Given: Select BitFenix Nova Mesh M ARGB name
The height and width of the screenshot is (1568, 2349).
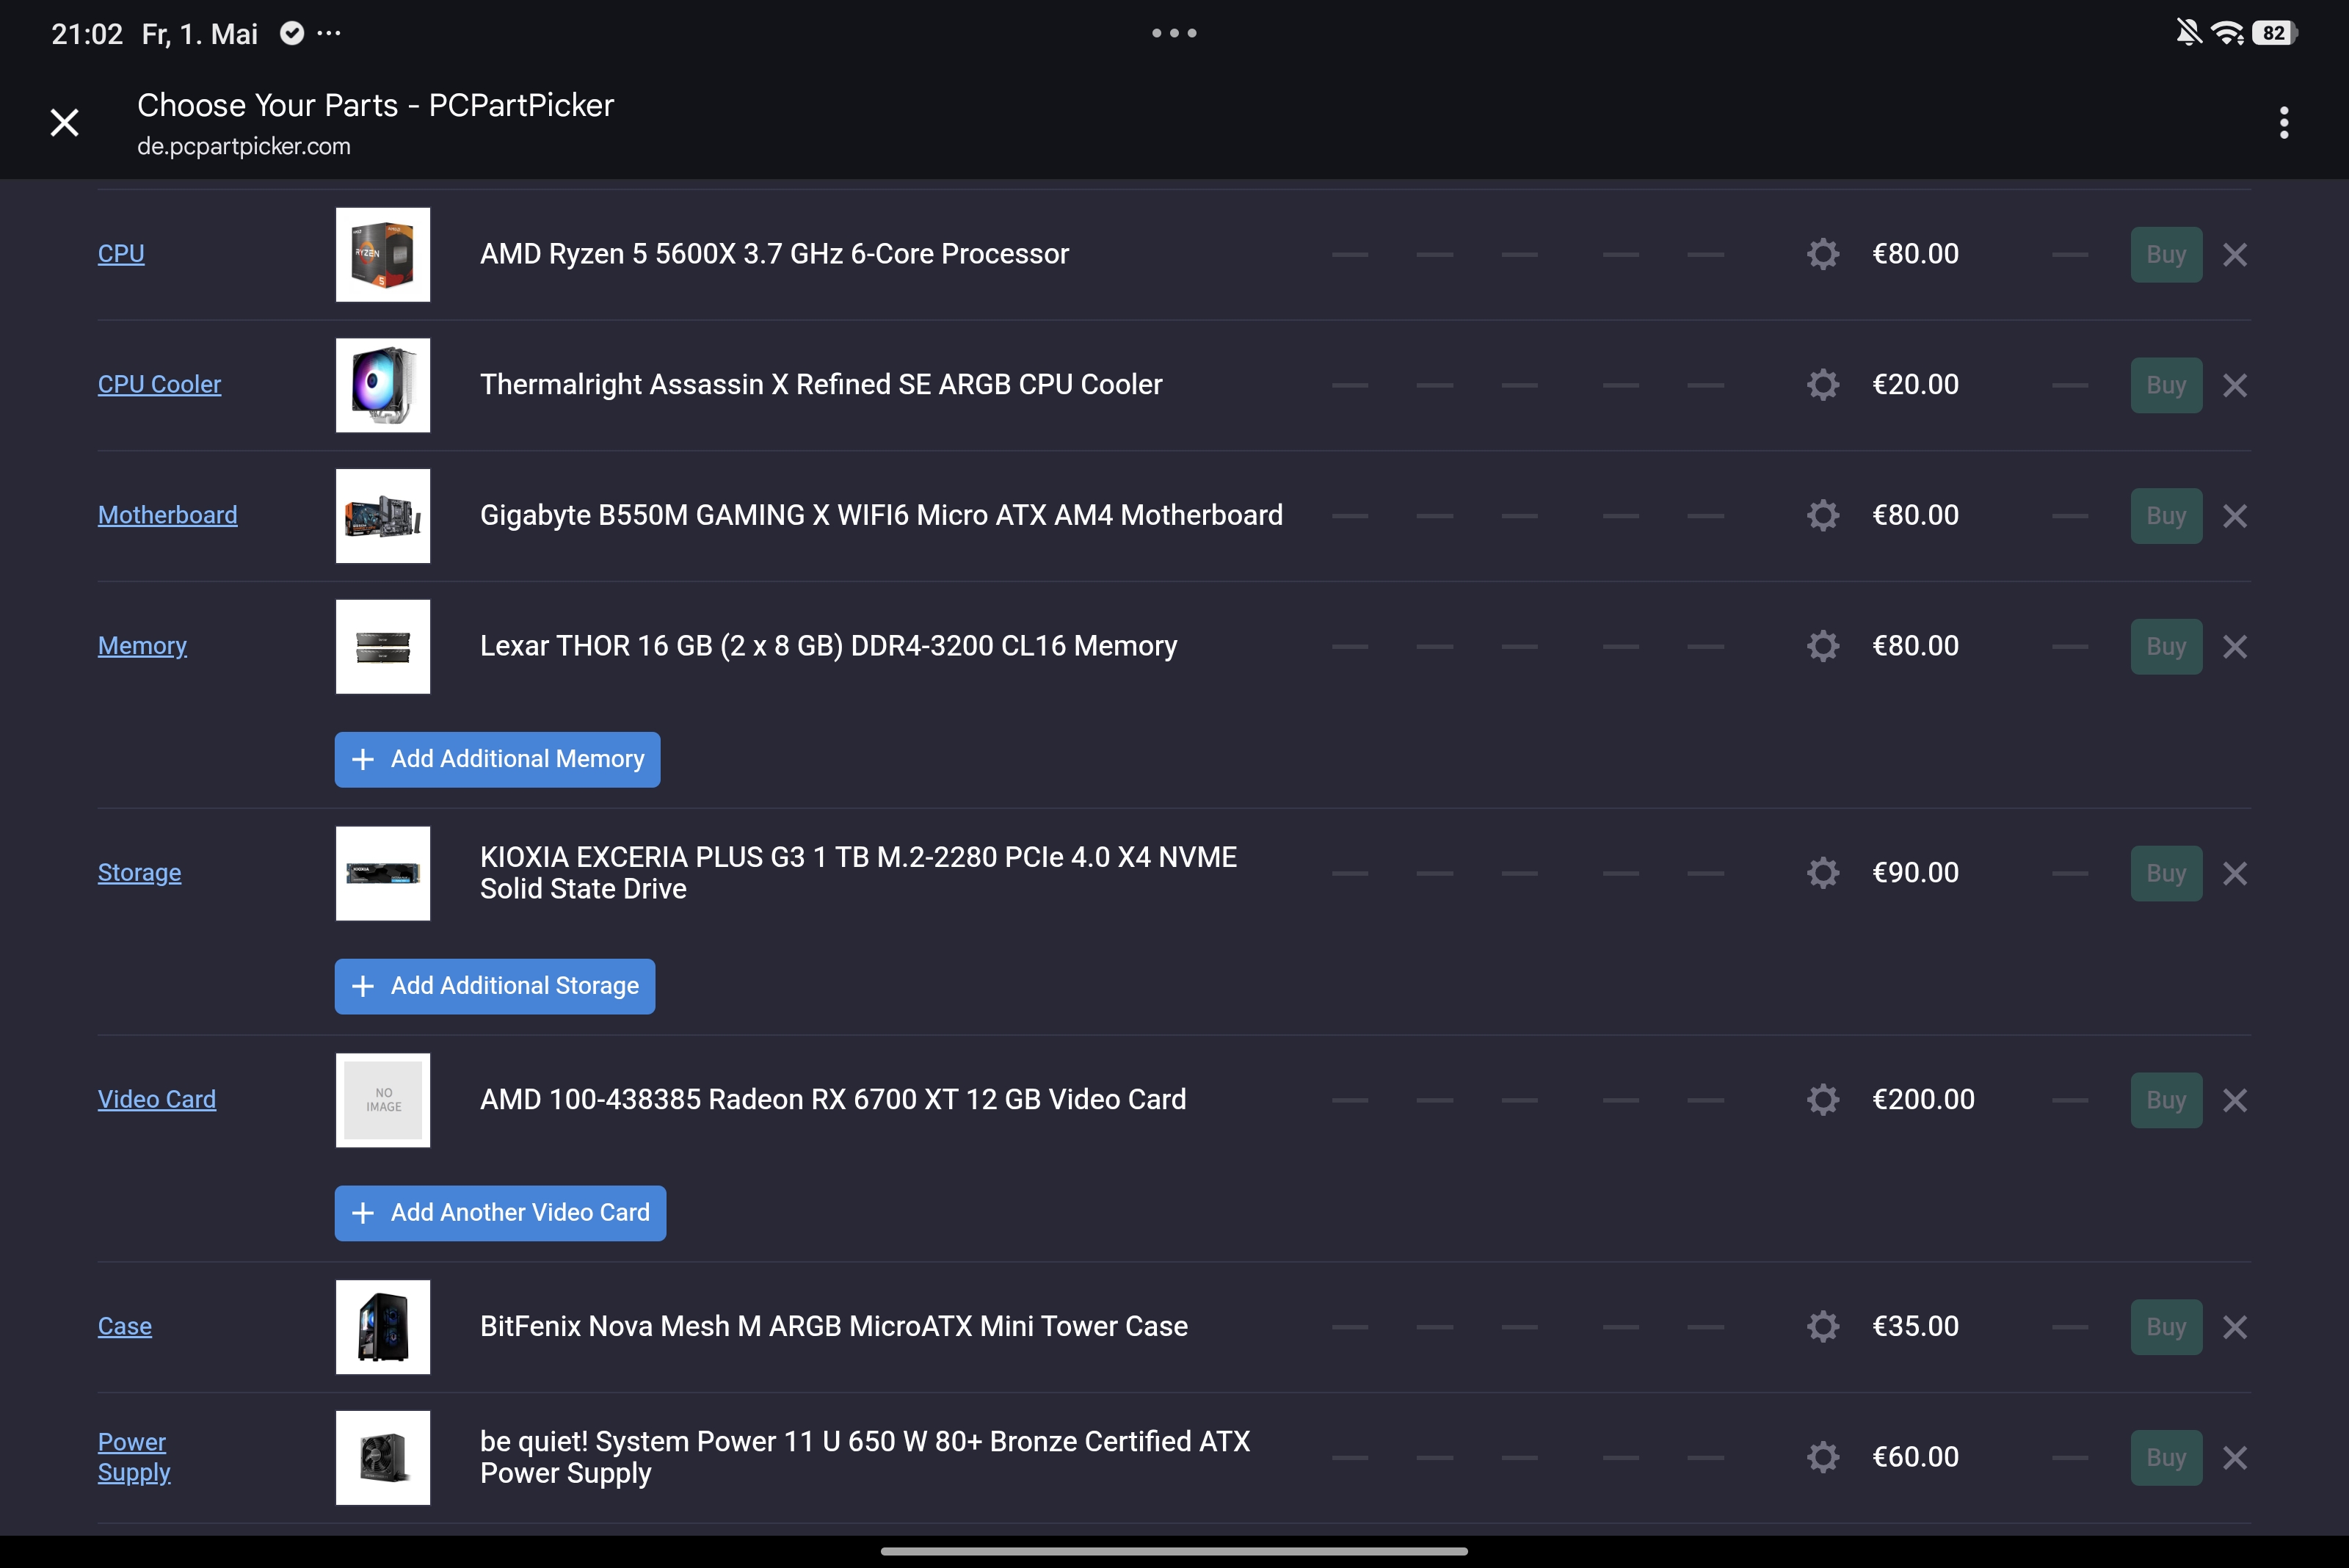Looking at the screenshot, I should (x=834, y=1327).
